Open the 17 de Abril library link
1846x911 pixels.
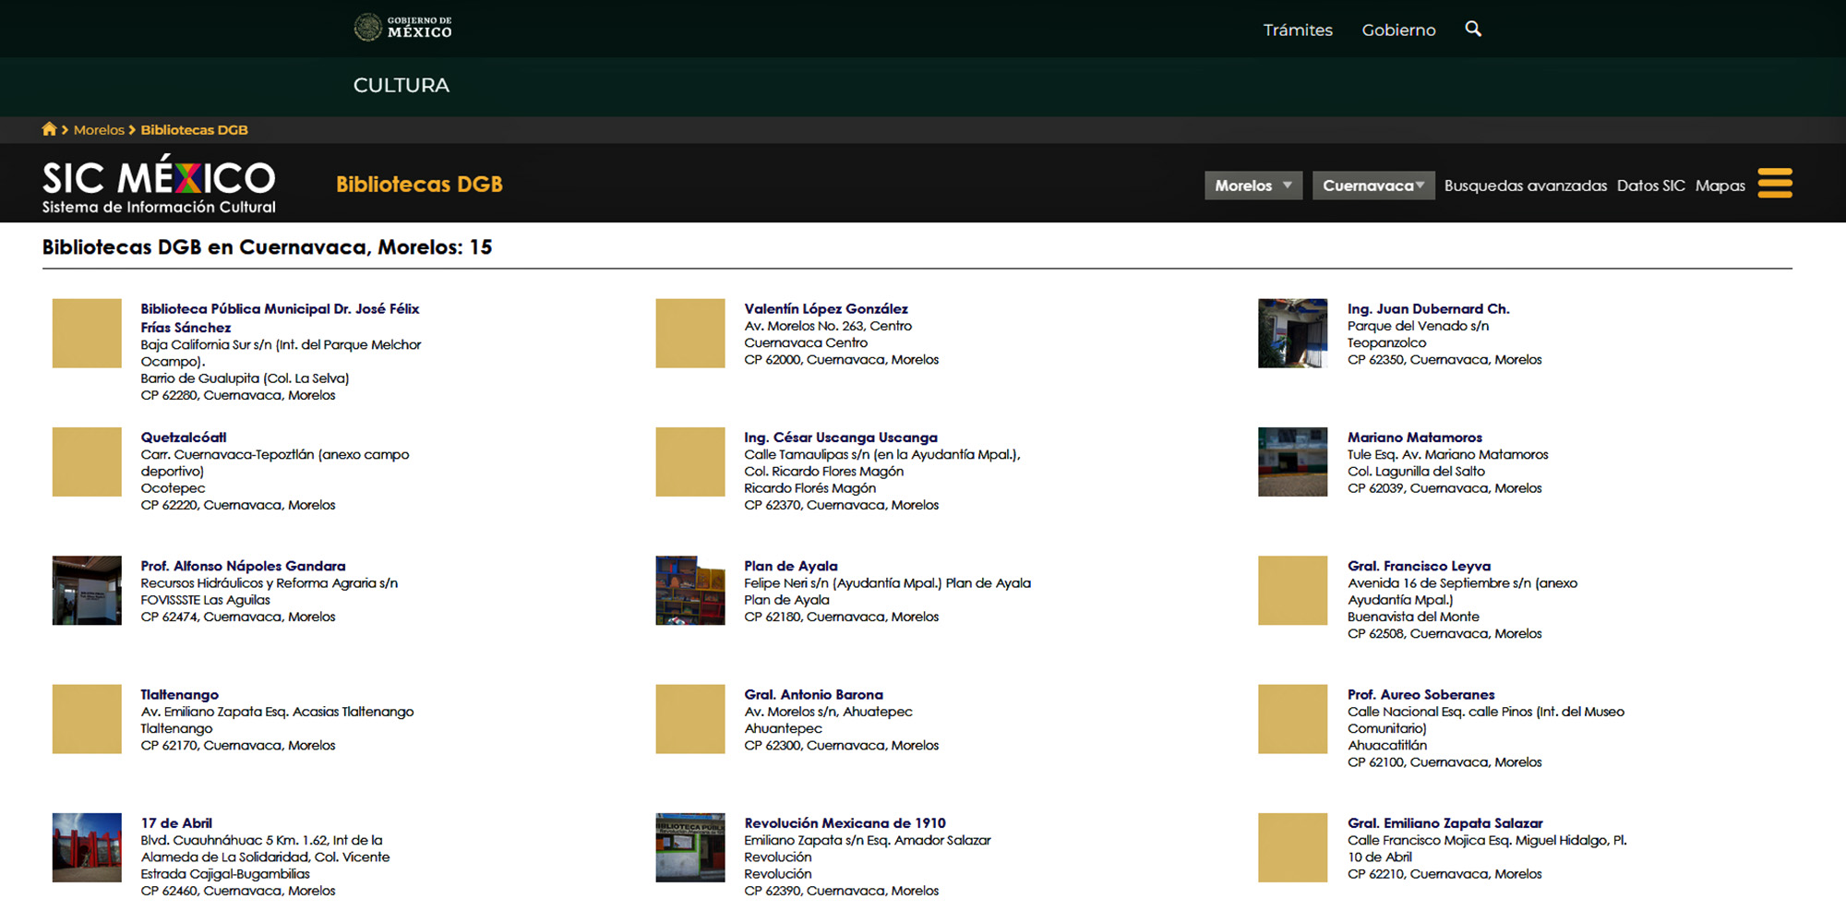[176, 823]
